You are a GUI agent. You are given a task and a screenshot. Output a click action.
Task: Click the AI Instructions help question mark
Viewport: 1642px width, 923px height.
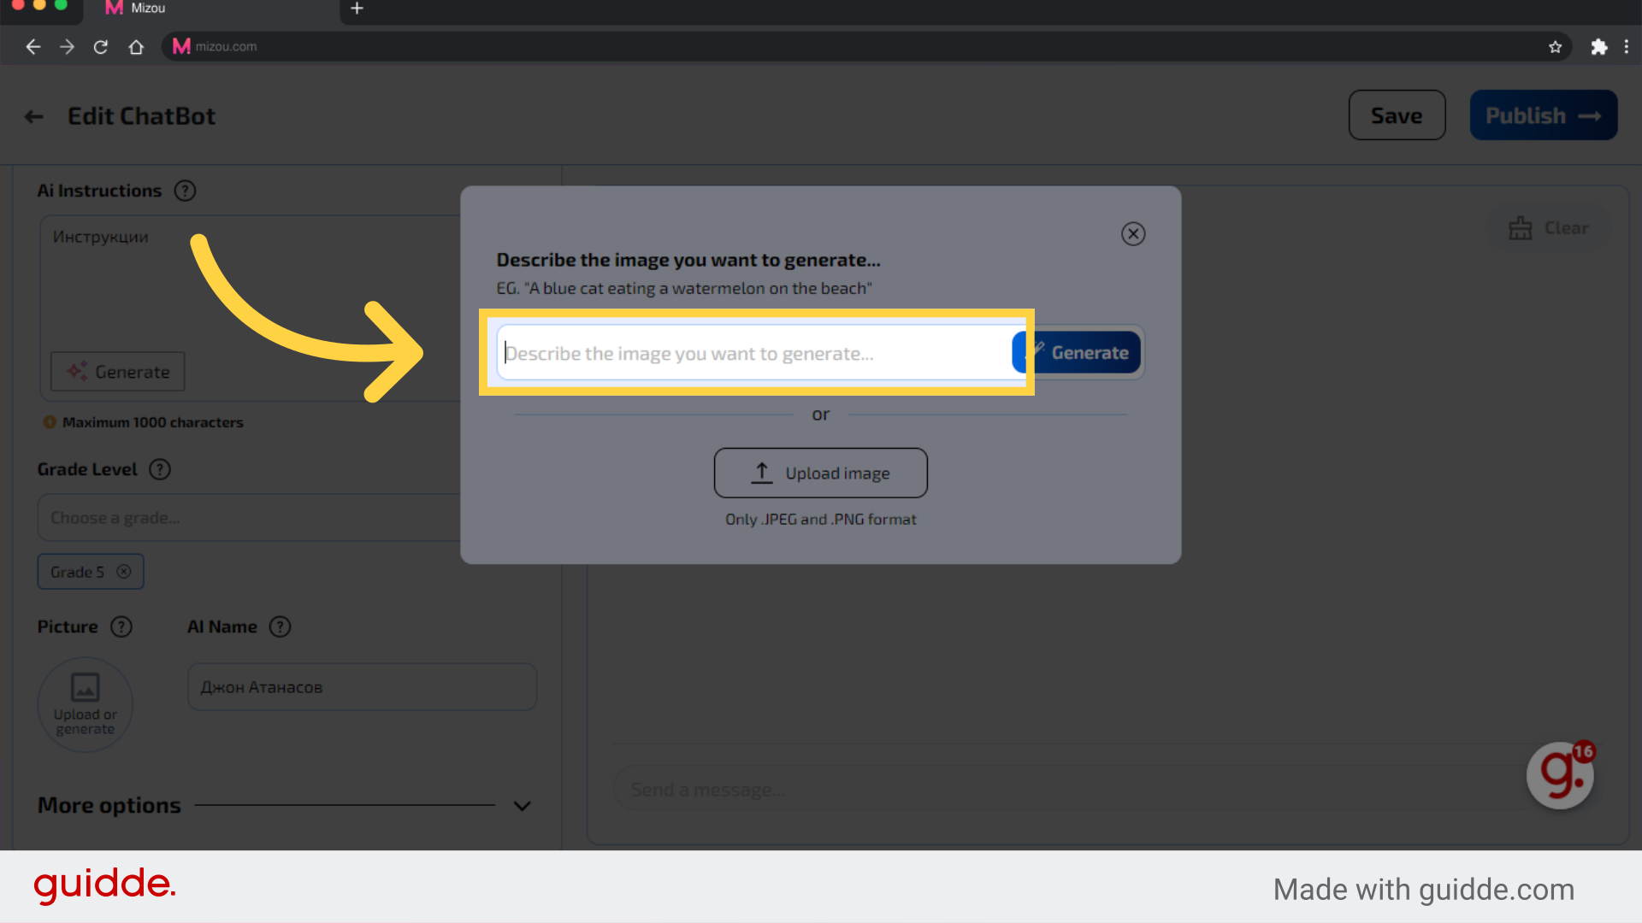point(185,190)
